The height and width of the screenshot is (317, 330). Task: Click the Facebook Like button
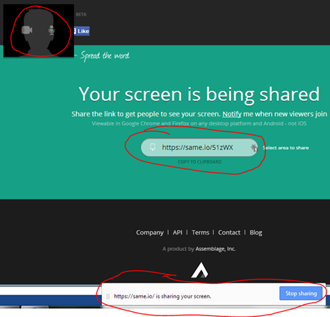pyautogui.click(x=82, y=31)
